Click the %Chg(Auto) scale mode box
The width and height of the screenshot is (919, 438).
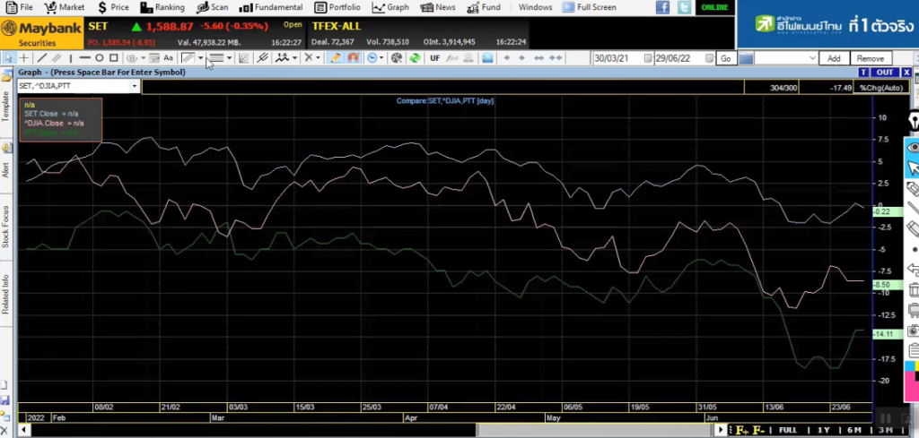[883, 87]
